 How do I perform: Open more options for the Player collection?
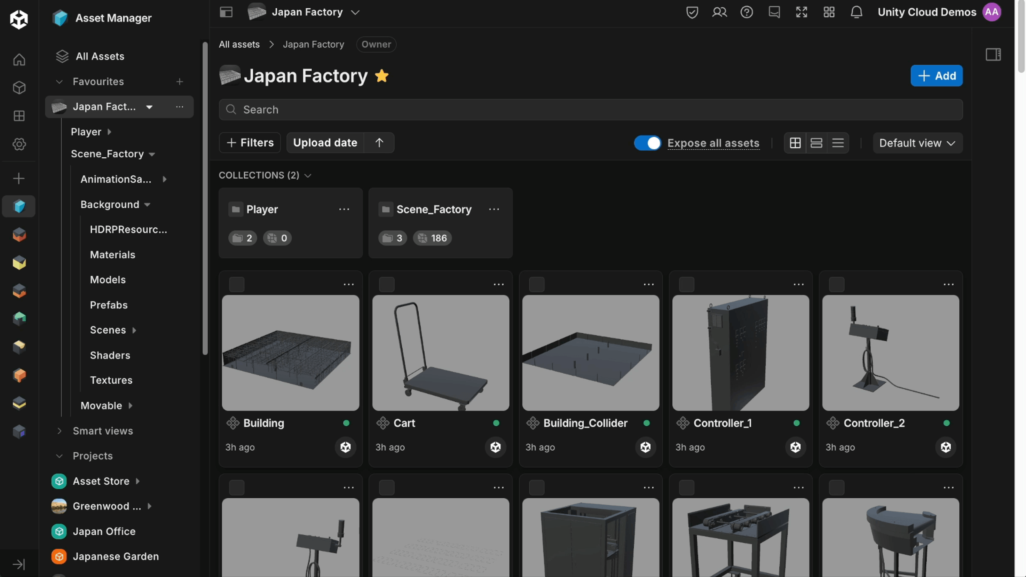(x=344, y=209)
